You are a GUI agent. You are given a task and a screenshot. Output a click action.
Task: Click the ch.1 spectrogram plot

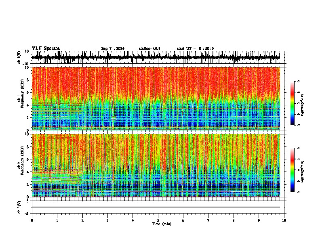156,98
